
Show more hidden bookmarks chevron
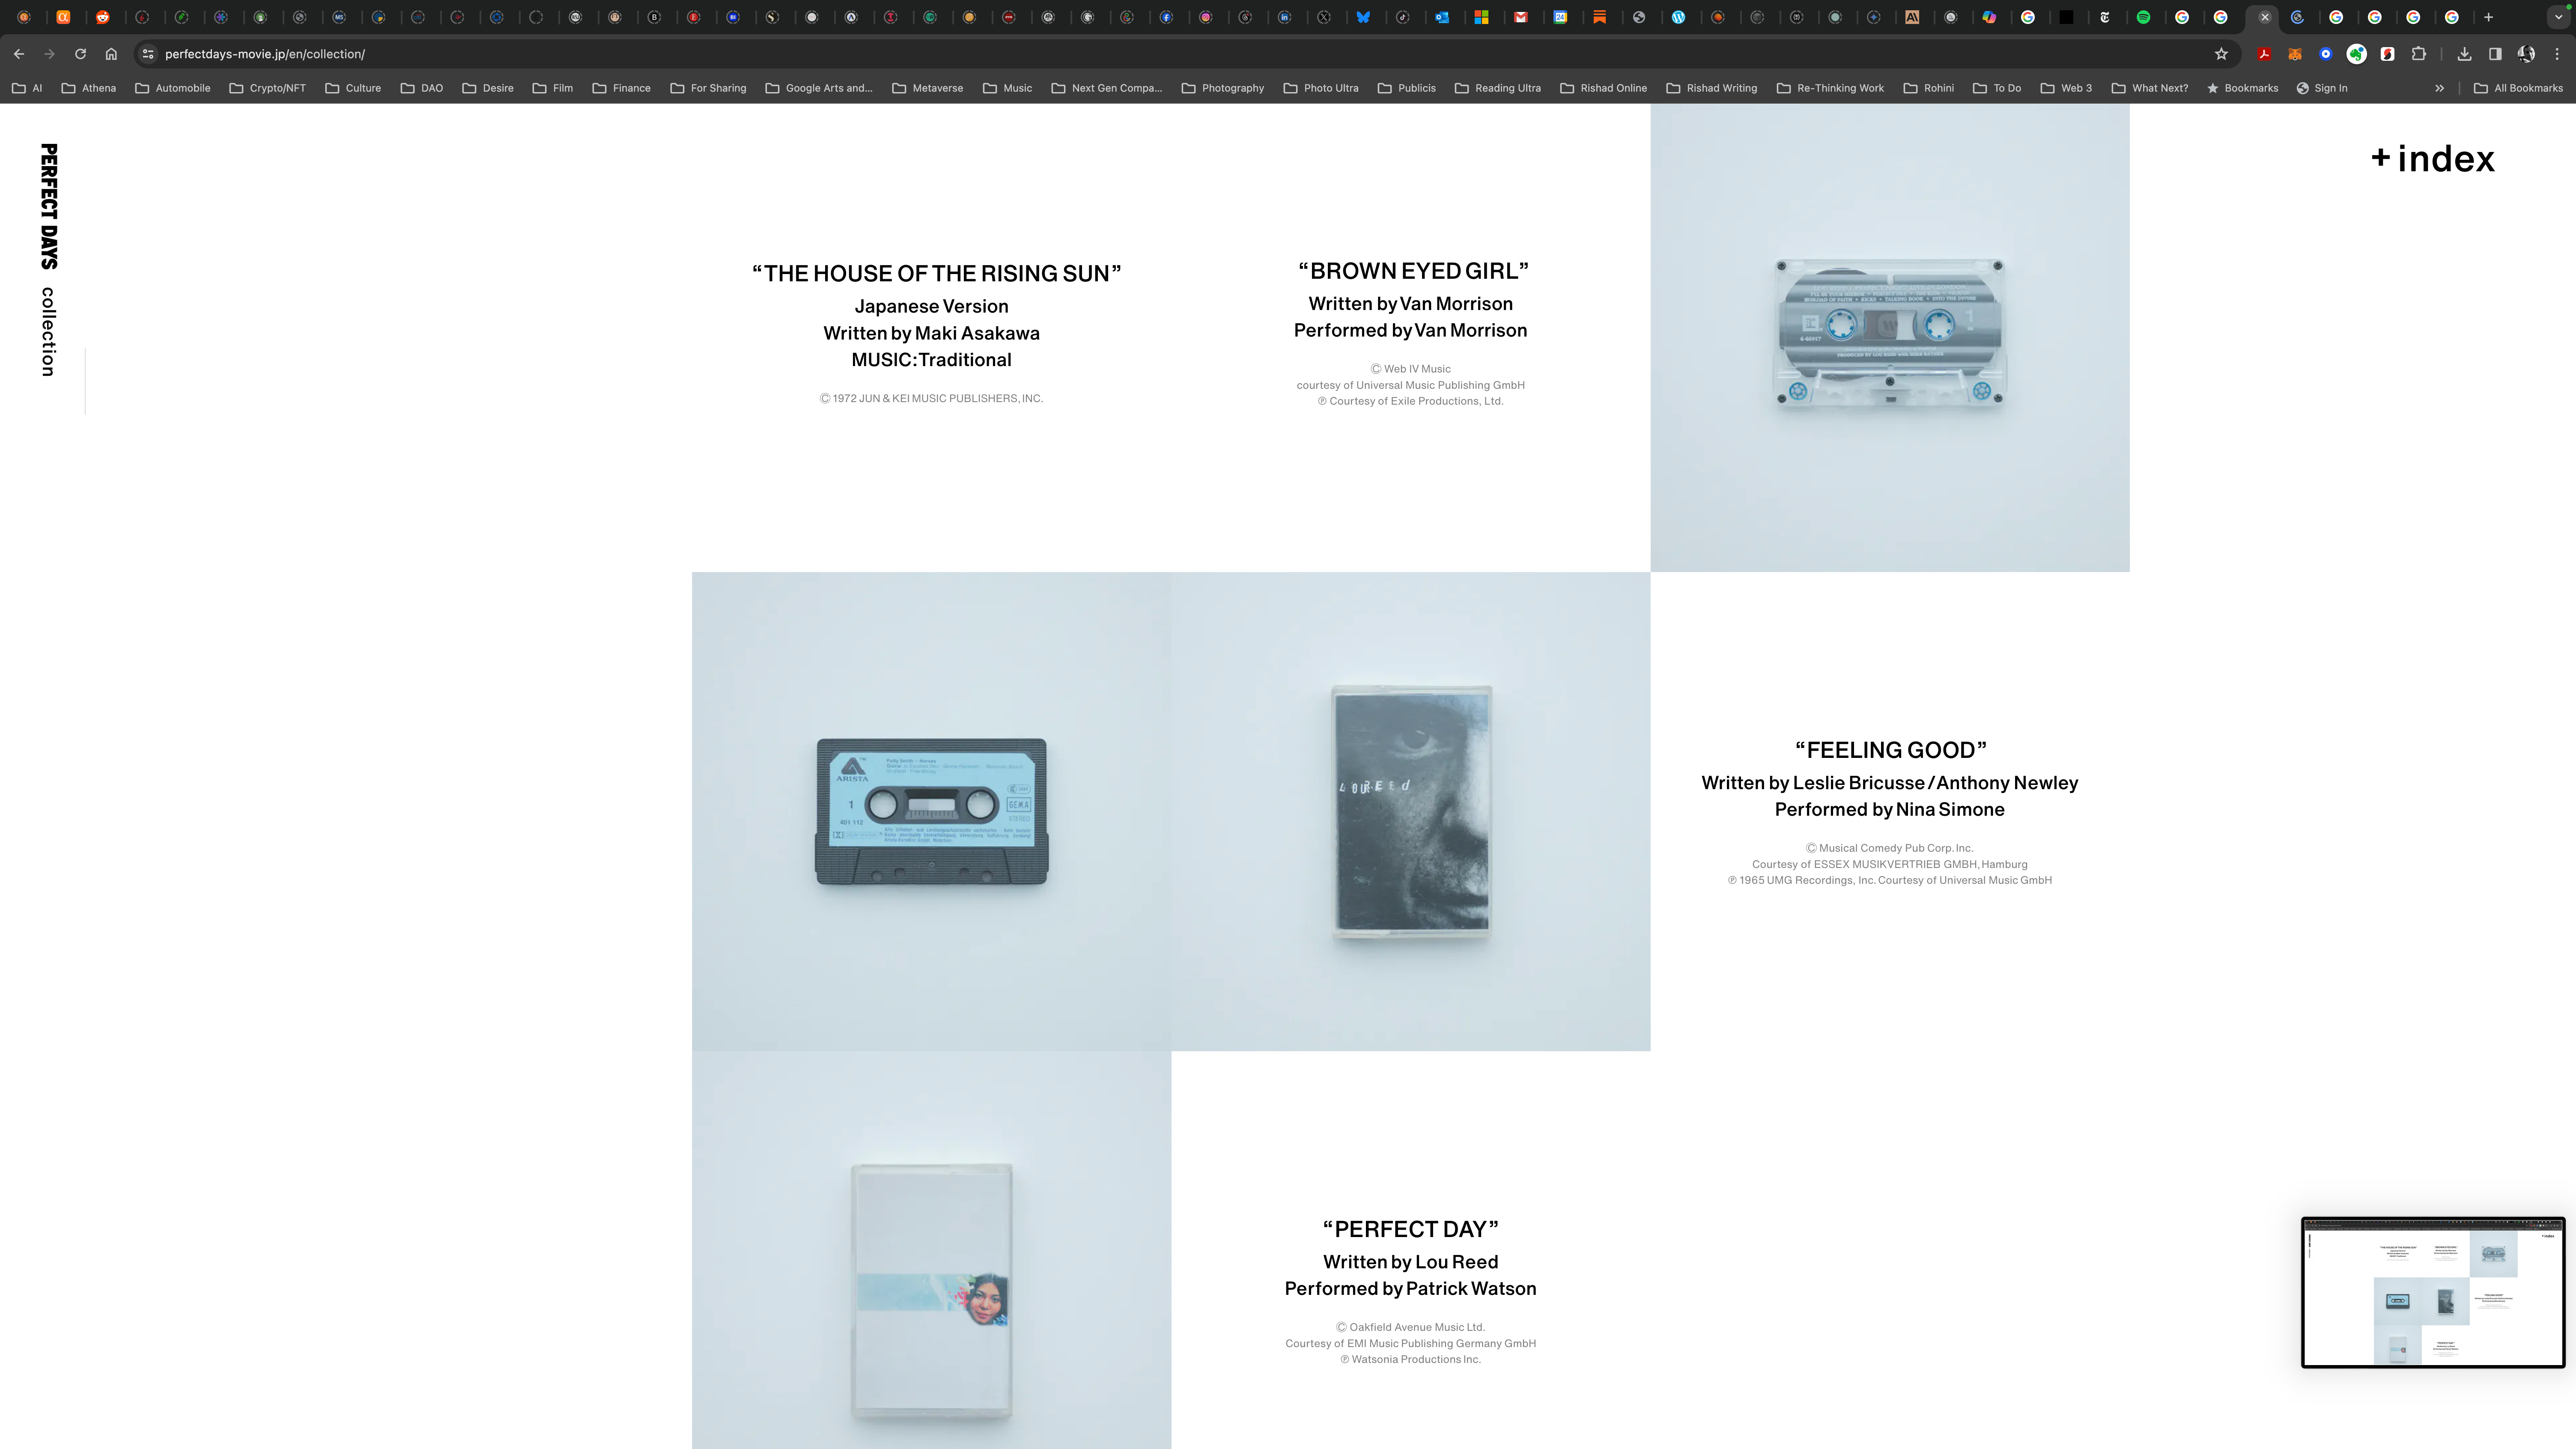coord(2439,88)
